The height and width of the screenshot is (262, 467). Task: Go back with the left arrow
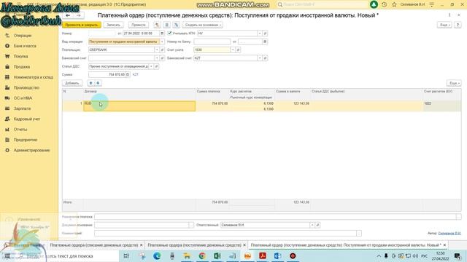click(x=68, y=15)
